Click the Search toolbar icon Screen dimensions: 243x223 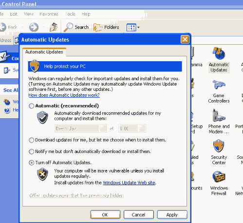76,27
